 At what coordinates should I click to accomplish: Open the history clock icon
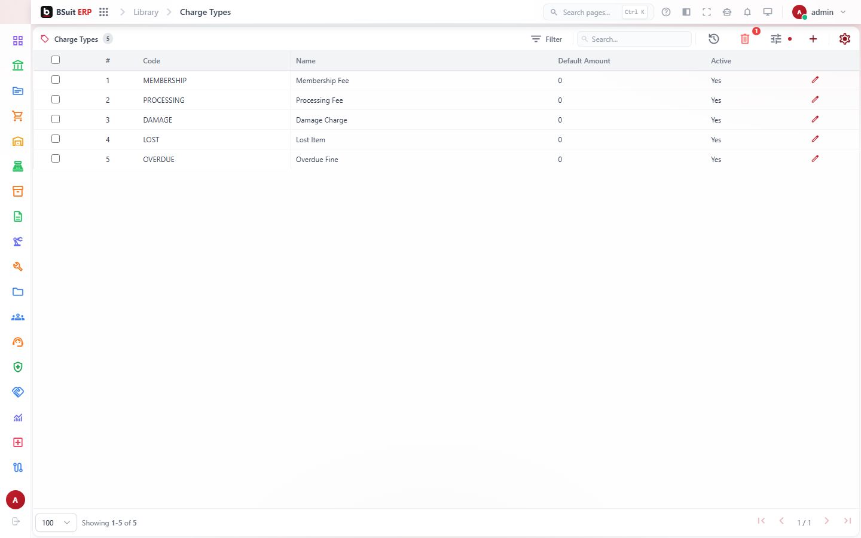click(714, 39)
